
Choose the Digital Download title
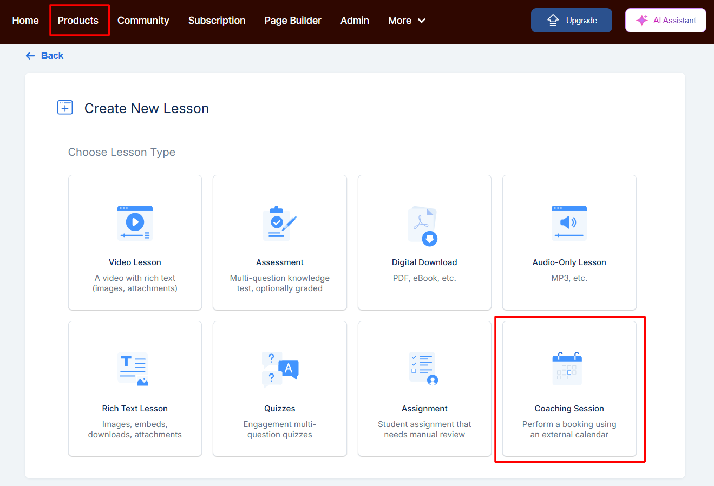424,262
